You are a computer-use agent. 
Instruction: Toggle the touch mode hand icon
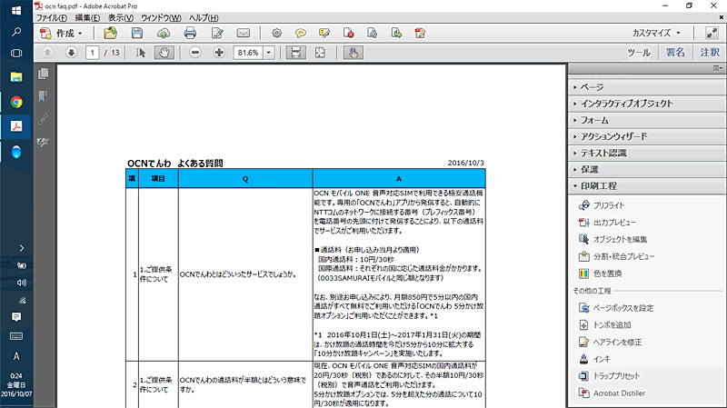click(x=354, y=53)
